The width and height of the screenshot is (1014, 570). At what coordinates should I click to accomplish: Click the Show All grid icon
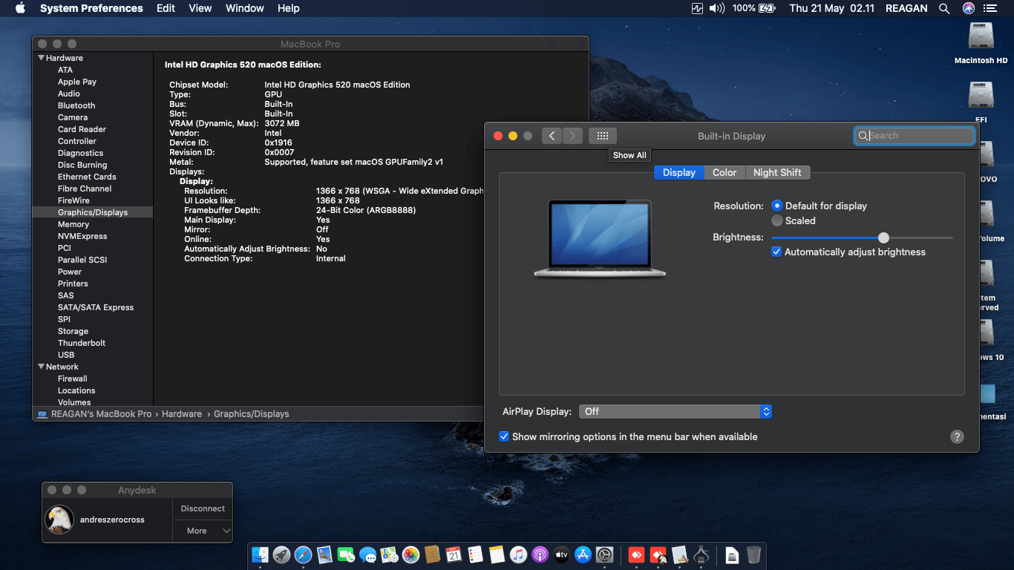pos(603,136)
